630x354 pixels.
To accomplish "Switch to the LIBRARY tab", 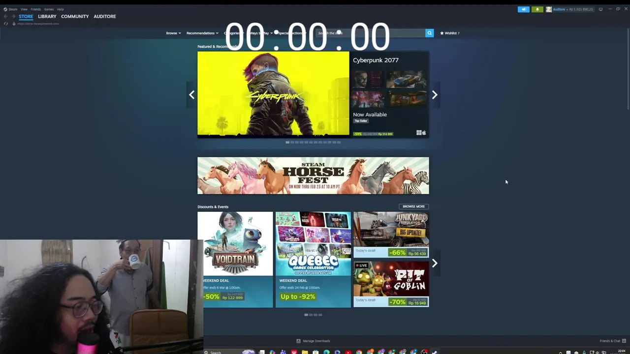I will point(47,16).
